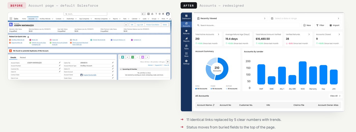Open Salesforce notifications bell icon
356x132 pixels.
pos(163,14)
